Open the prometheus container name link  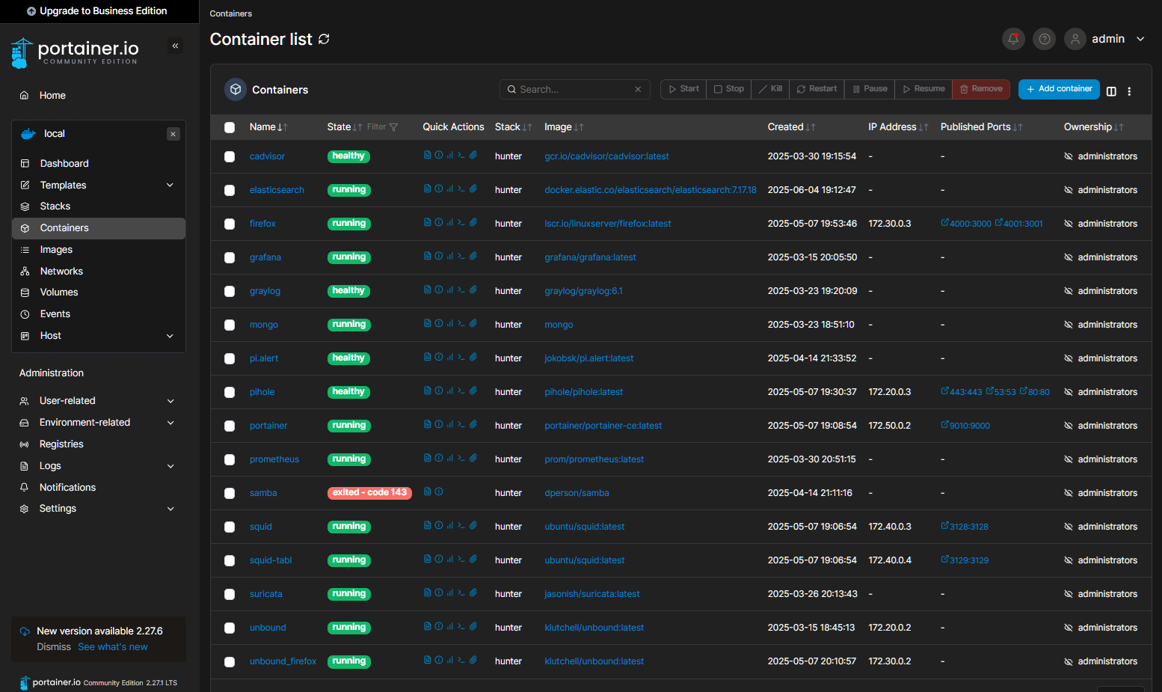pos(274,459)
